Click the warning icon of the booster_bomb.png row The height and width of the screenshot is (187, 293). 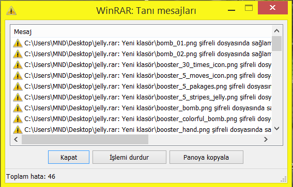coord(18,108)
